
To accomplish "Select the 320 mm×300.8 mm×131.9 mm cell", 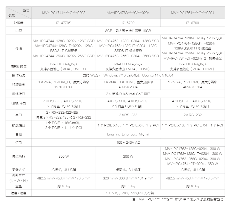I will tap(128, 178).
